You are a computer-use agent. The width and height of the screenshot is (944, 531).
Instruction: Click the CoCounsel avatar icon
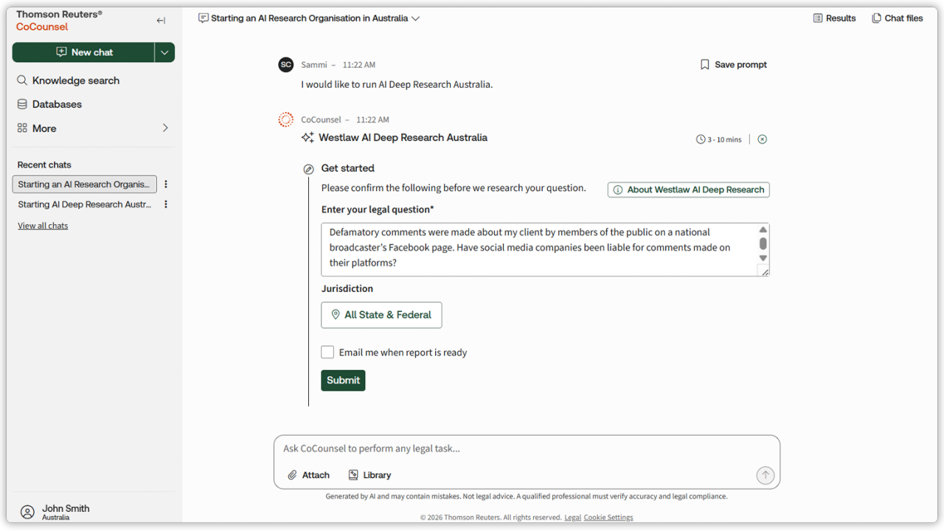(x=285, y=119)
